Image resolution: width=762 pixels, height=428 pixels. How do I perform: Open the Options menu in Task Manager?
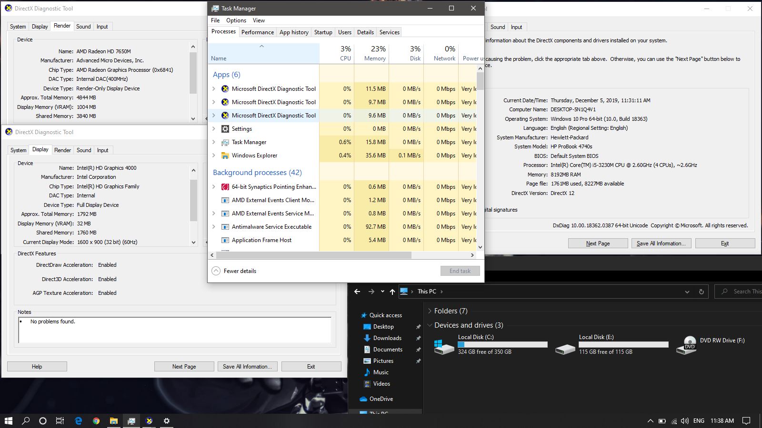[236, 20]
